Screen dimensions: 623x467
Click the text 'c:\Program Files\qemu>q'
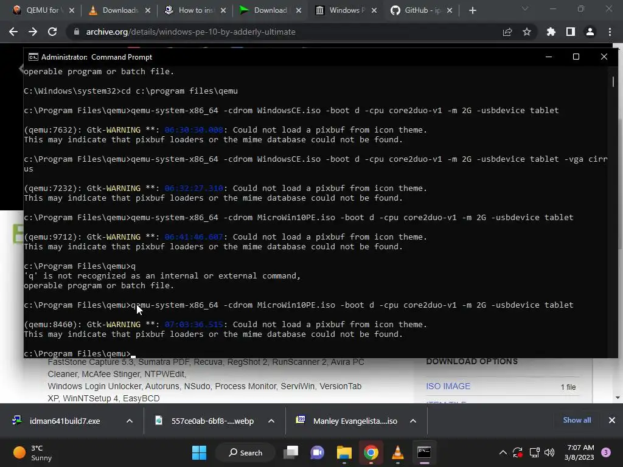(80, 266)
